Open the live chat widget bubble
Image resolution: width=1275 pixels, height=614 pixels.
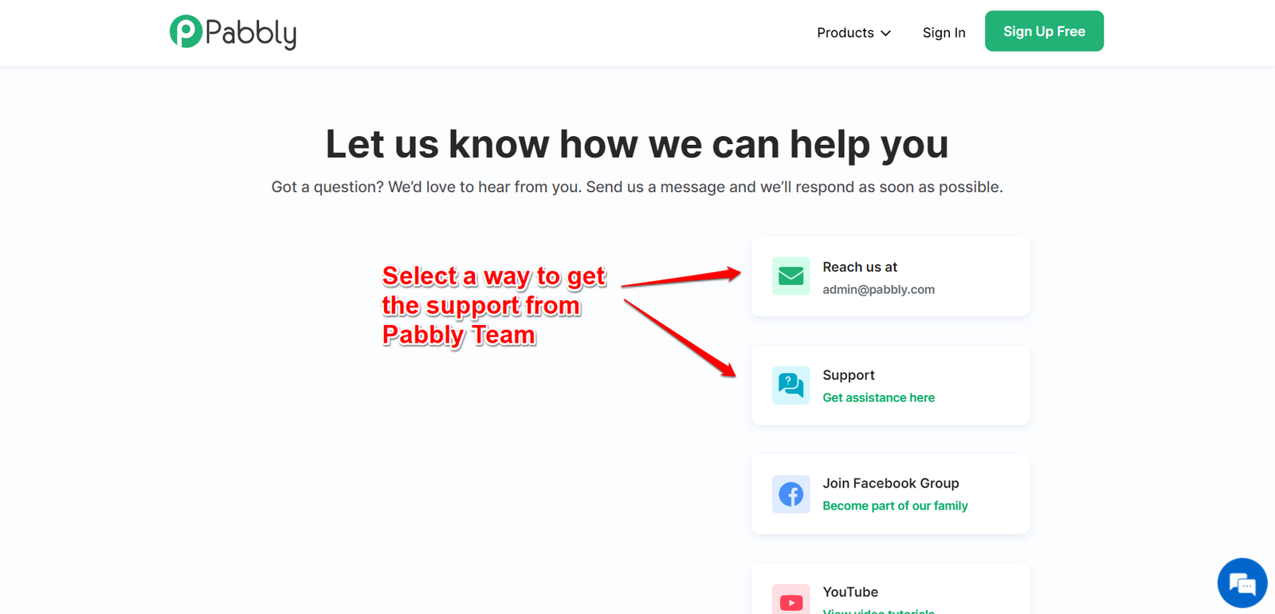click(x=1242, y=583)
